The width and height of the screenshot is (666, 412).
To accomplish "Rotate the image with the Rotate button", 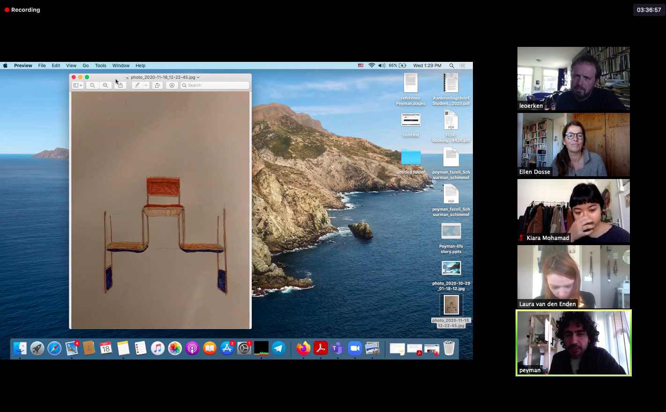I will [157, 85].
